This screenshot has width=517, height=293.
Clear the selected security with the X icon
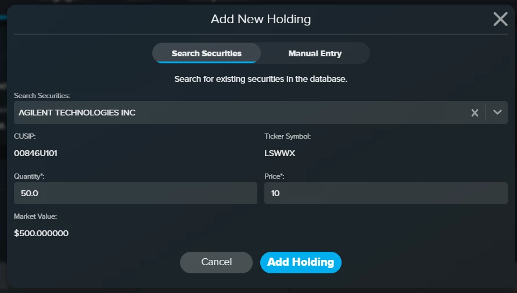(x=475, y=113)
